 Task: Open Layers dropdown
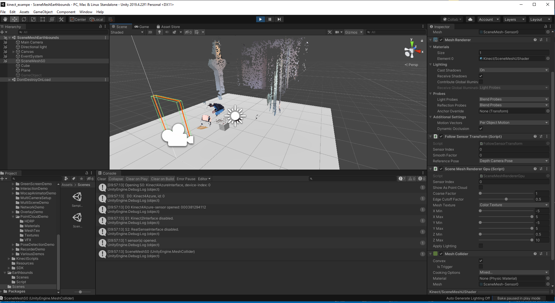(x=514, y=19)
